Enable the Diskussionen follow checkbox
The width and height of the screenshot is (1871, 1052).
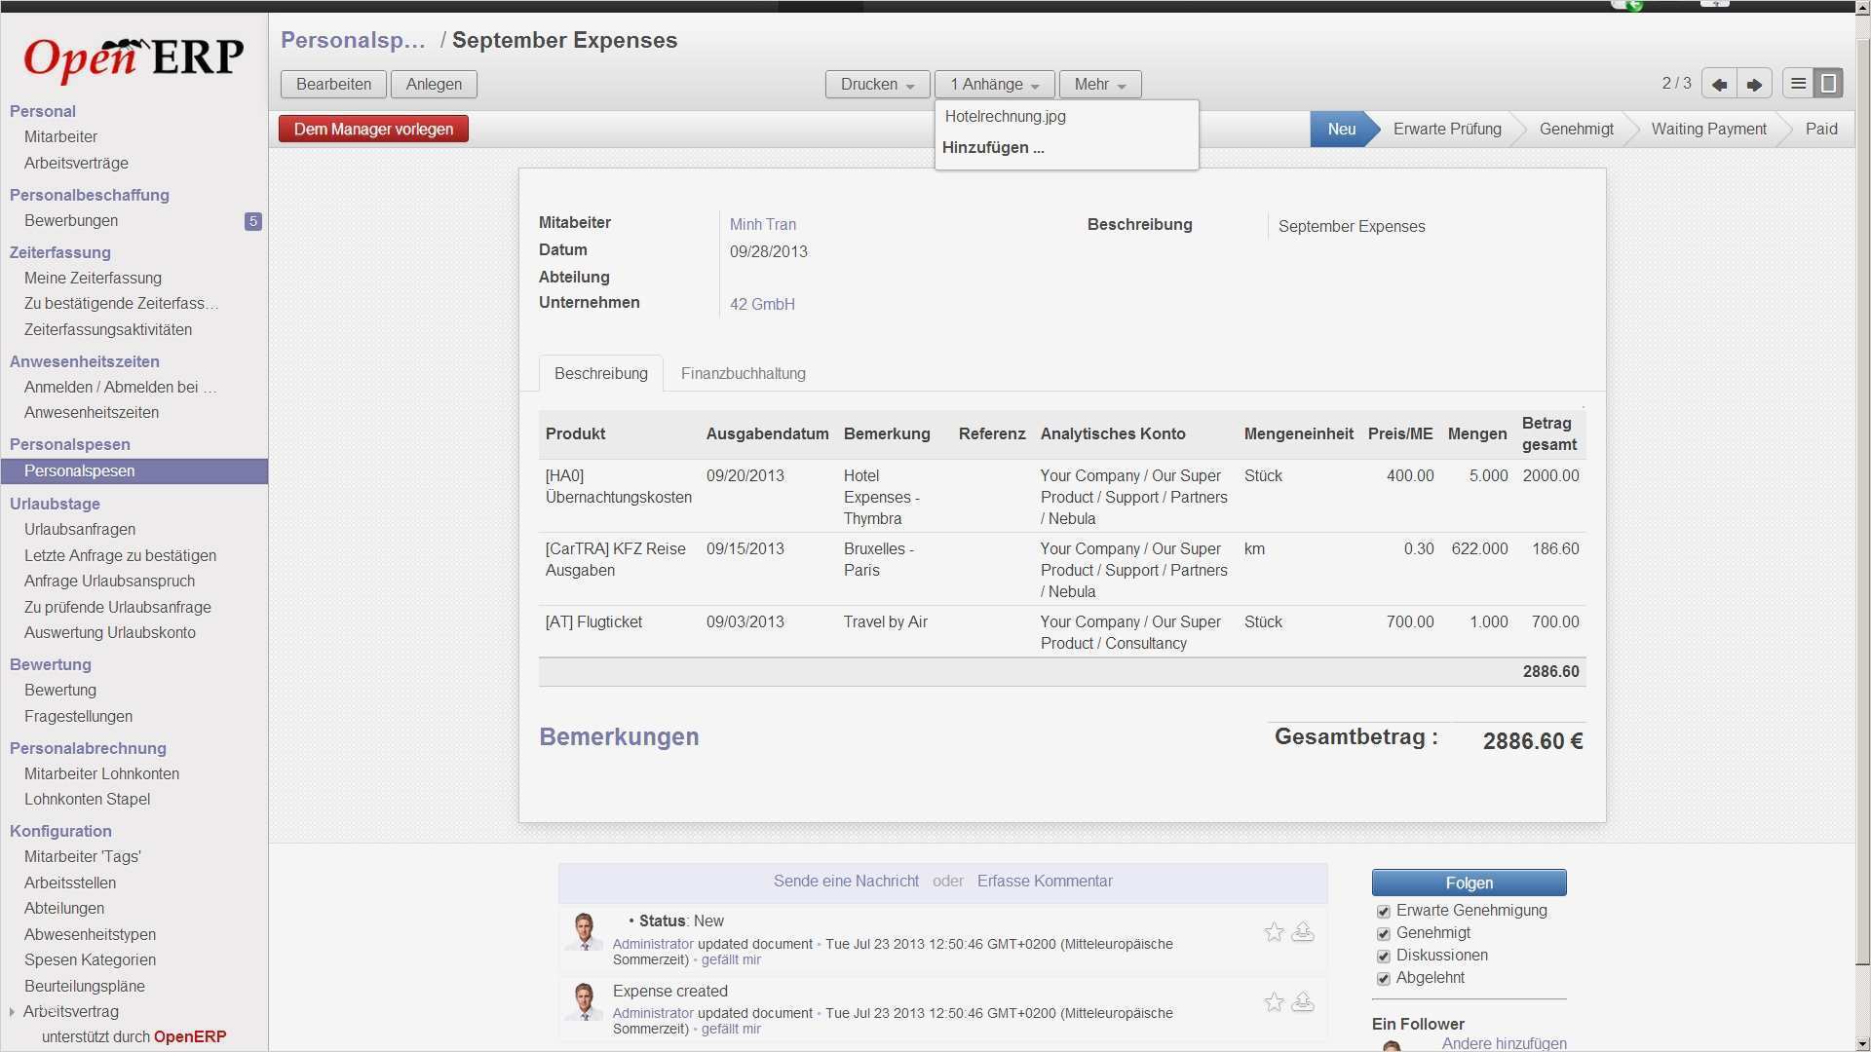1384,956
